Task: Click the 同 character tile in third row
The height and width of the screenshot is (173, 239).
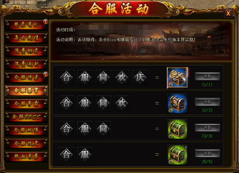Action: (x=103, y=129)
